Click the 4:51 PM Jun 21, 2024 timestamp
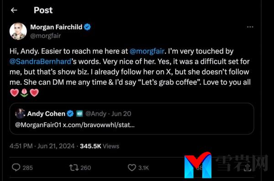Screen dimensions: 274x181 point(42,146)
